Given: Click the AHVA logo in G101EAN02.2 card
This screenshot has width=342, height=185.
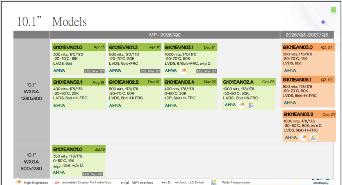Looking at the screenshot, I should click(x=115, y=105).
